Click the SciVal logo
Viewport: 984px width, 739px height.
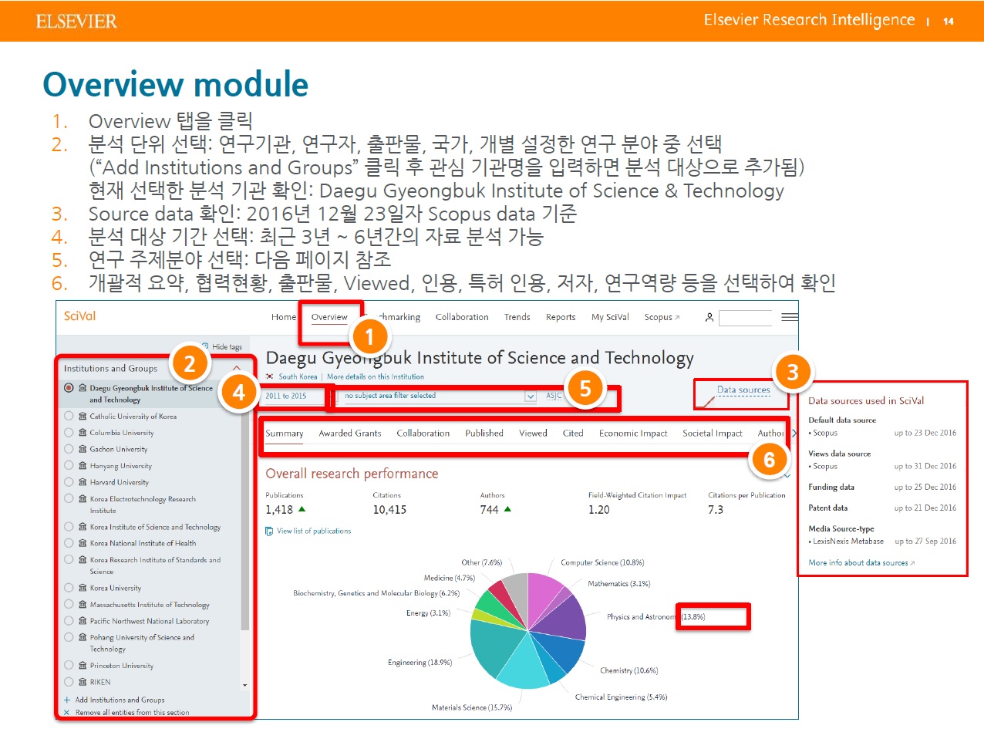pos(79,316)
